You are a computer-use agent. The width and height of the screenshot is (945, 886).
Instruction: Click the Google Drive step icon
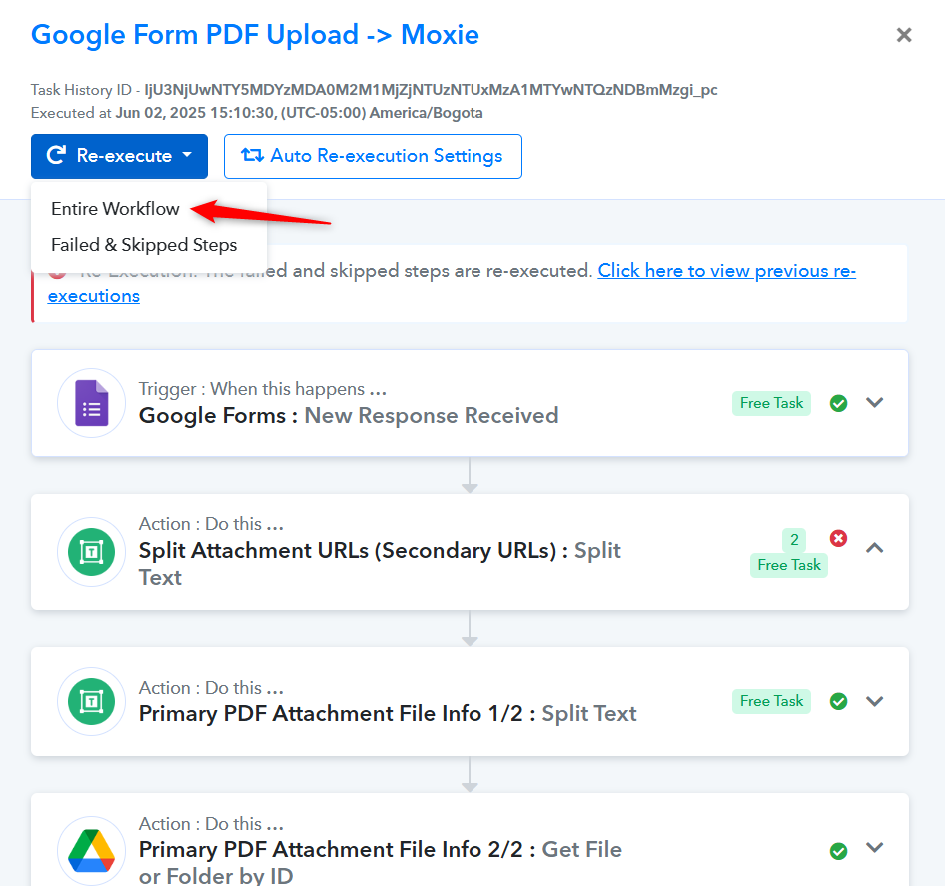pyautogui.click(x=92, y=850)
